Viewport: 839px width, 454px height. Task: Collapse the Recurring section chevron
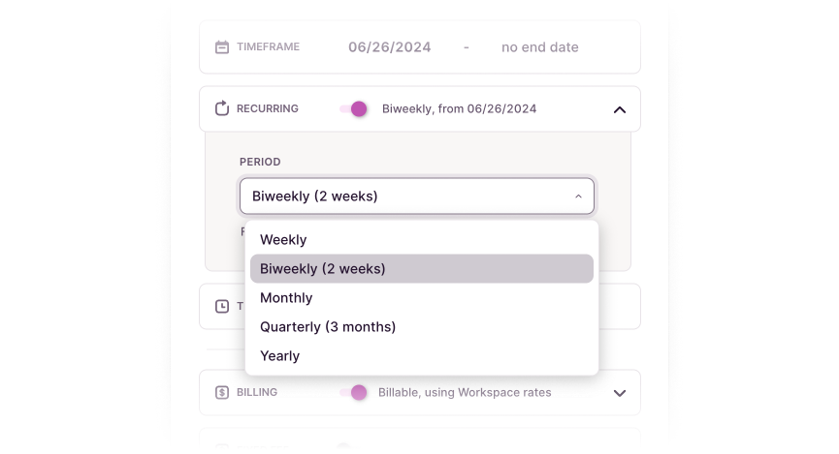620,109
